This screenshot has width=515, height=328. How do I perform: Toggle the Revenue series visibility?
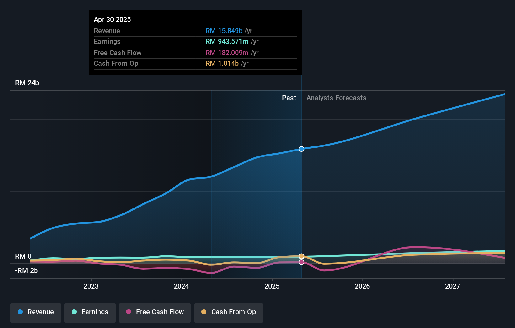(x=35, y=313)
